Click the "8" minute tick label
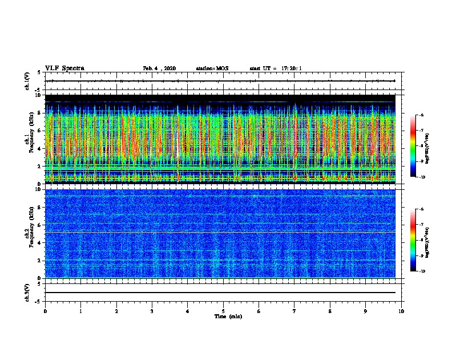The image size is (452, 349). pos(330,311)
